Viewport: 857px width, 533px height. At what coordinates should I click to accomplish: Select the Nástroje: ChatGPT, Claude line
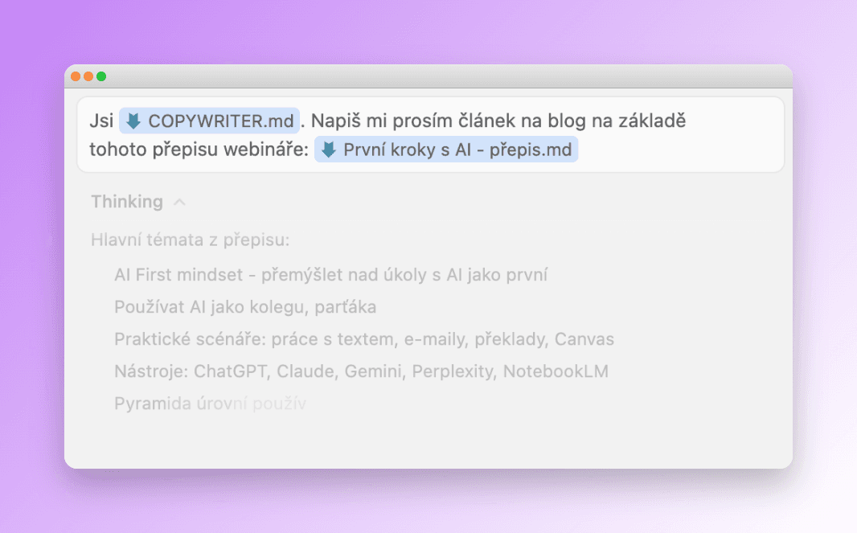361,371
